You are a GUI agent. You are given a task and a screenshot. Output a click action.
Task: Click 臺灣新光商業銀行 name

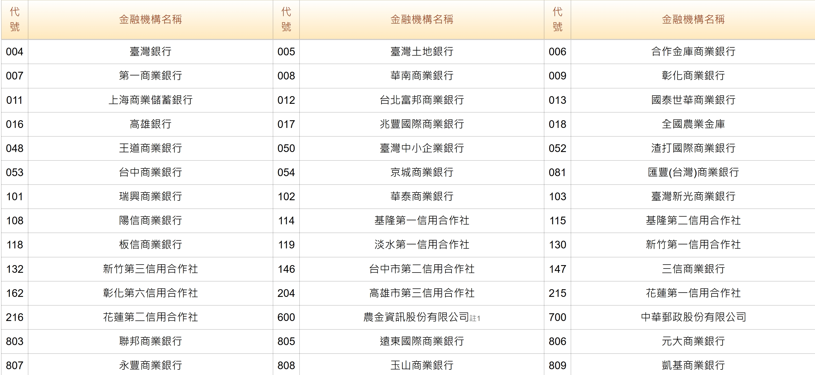(x=693, y=197)
